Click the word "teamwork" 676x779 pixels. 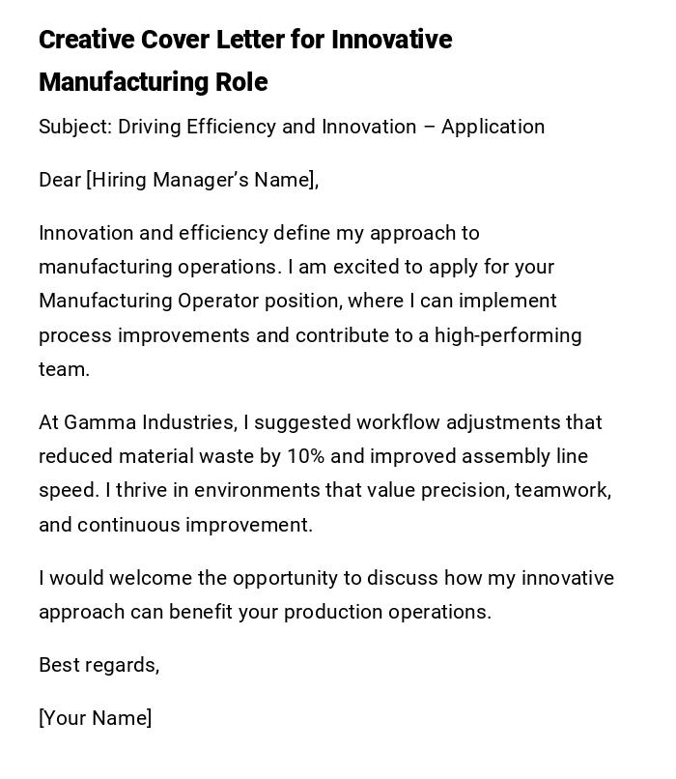(x=560, y=490)
